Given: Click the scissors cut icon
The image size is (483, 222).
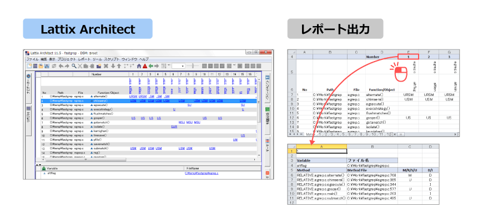Looking at the screenshot, I should [x=80, y=66].
